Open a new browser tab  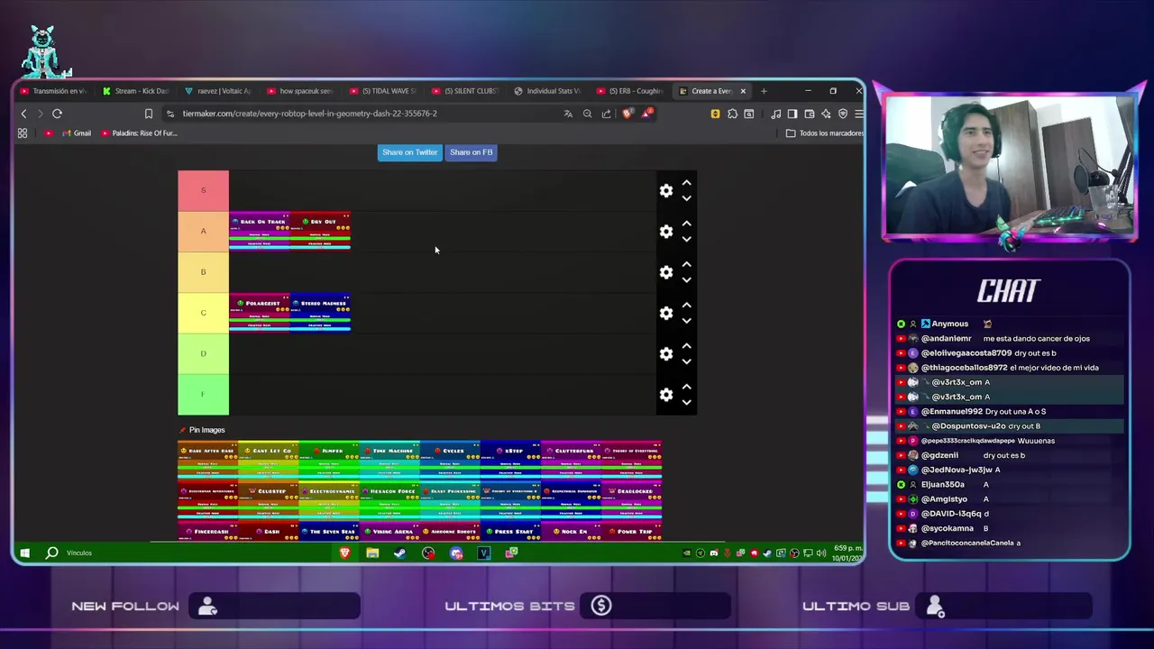pos(764,91)
